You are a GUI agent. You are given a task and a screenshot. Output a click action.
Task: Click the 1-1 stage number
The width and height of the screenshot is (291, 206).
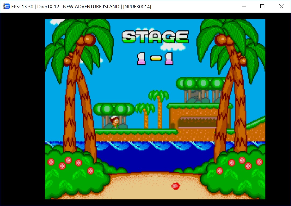point(155,58)
